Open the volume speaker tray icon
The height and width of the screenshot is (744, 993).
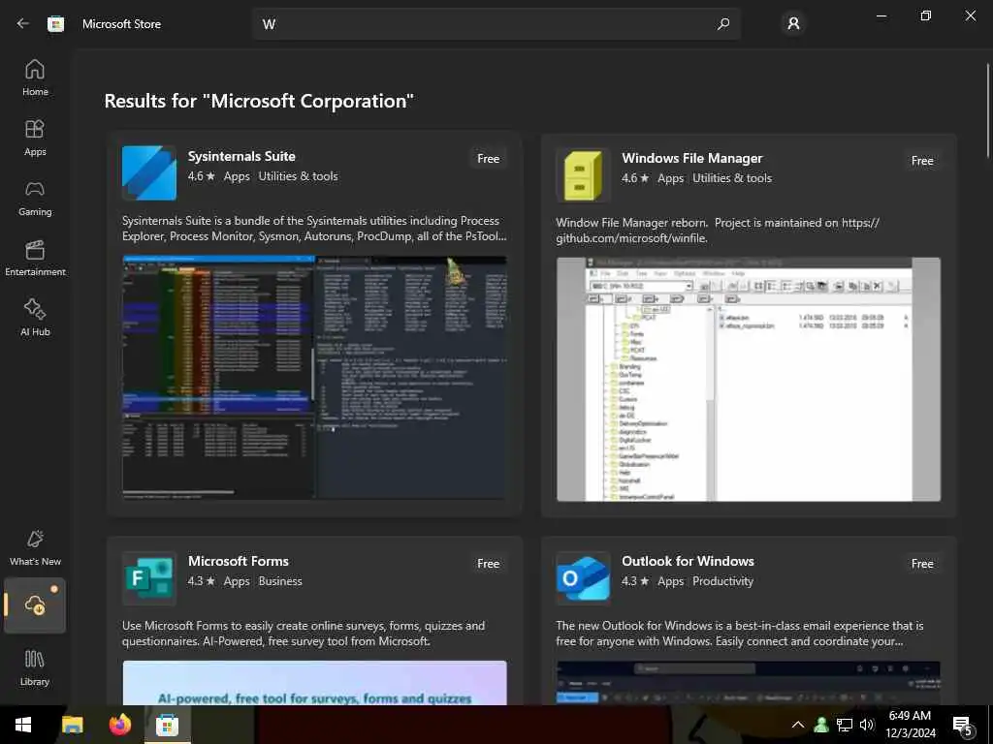(x=867, y=725)
